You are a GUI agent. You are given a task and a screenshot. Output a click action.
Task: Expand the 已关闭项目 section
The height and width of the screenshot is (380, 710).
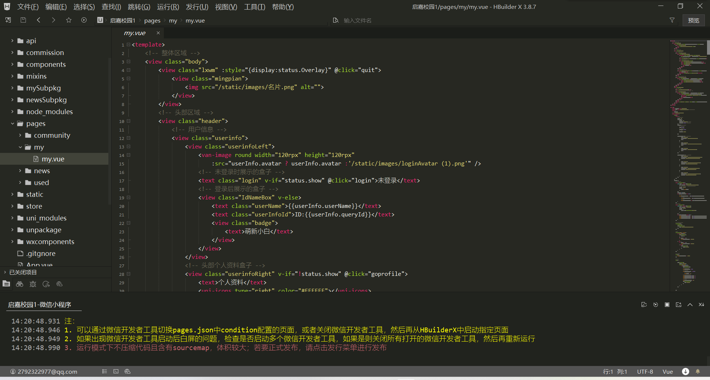pos(5,272)
